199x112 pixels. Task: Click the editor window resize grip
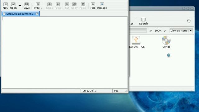126,91
